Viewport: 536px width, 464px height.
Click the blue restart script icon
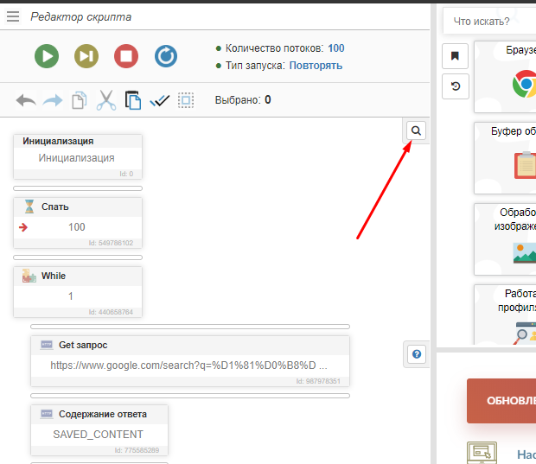pos(166,57)
